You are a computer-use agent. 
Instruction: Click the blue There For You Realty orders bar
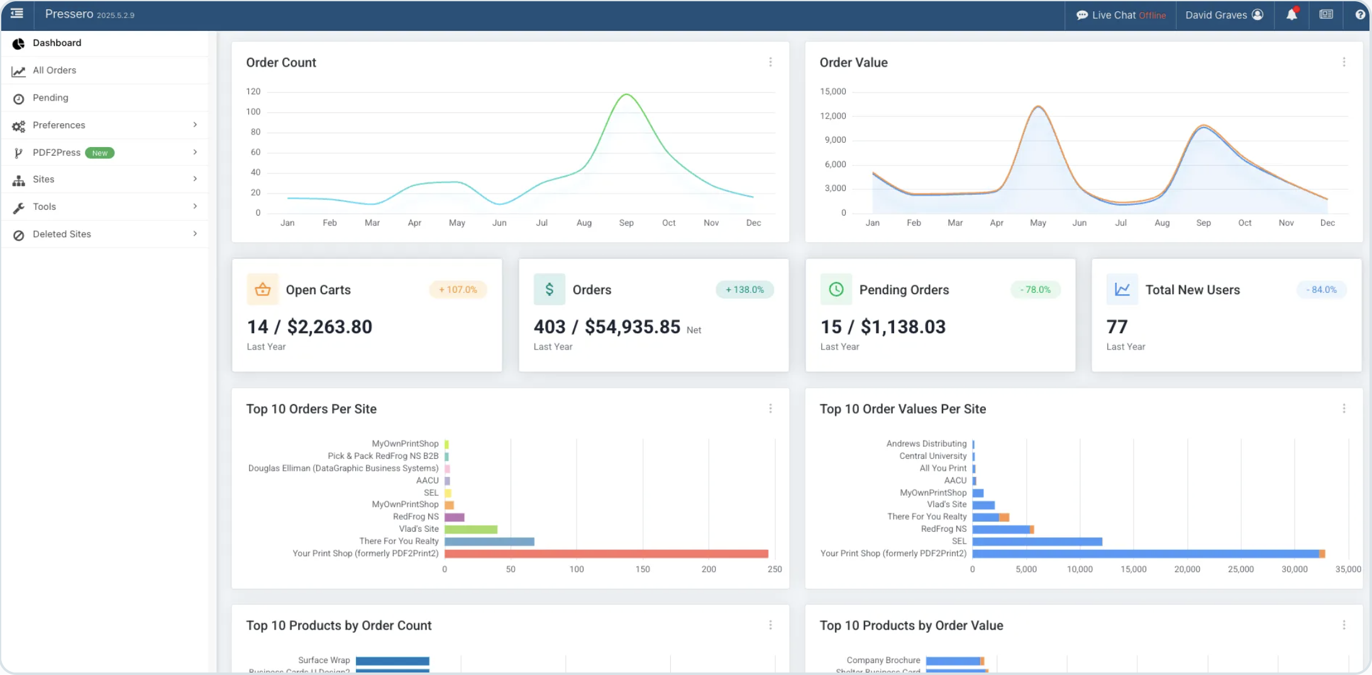coord(489,541)
